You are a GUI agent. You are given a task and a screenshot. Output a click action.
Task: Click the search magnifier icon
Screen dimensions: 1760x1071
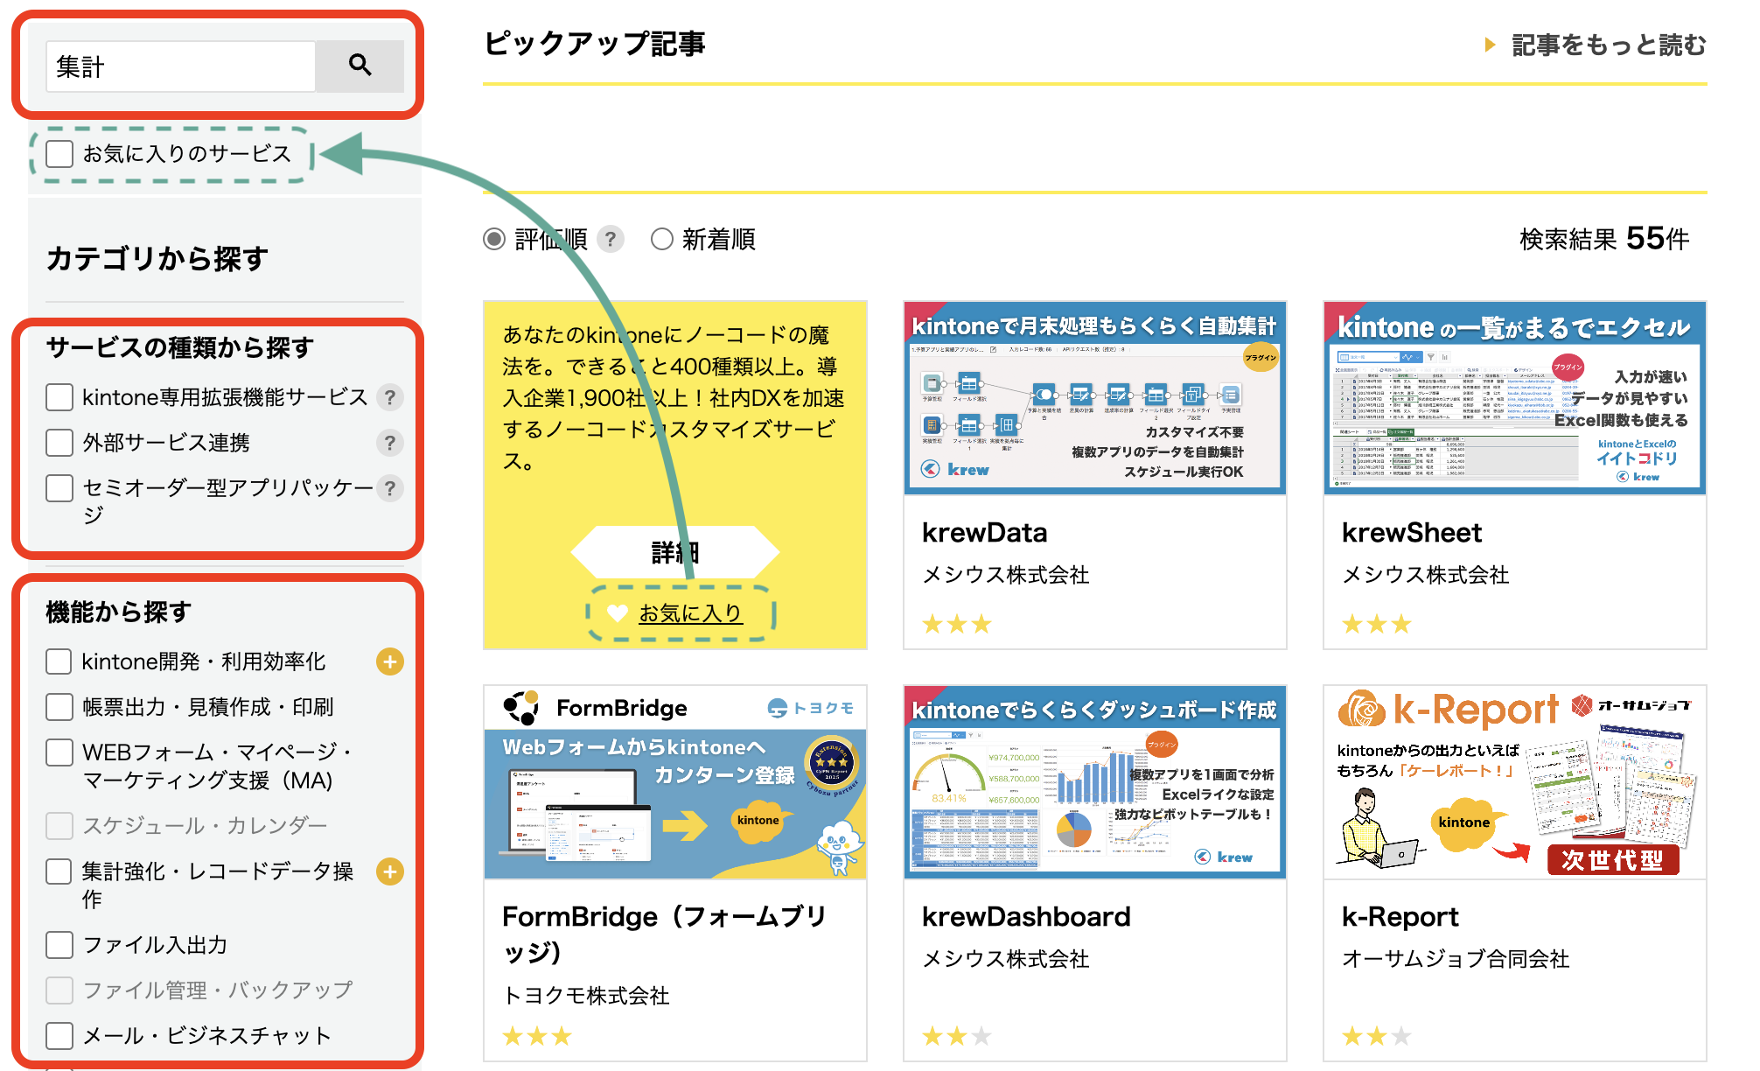click(360, 66)
